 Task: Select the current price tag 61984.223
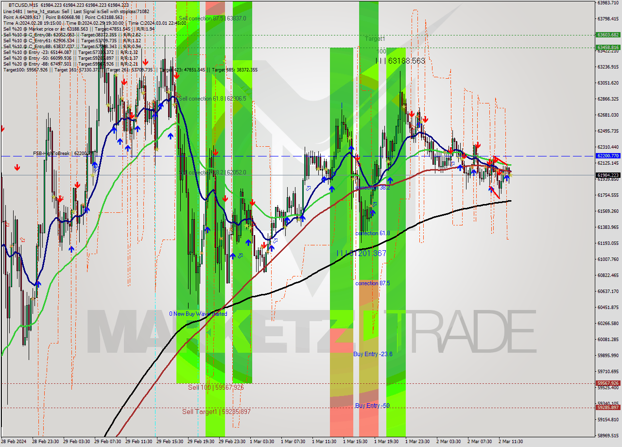click(x=608, y=175)
